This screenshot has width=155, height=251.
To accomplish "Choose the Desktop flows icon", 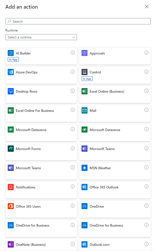I will tap(11, 91).
